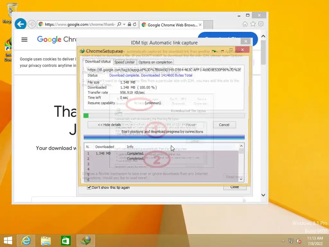The image size is (329, 247).
Task: Click the security lock icon in address bar
Action: point(129,24)
